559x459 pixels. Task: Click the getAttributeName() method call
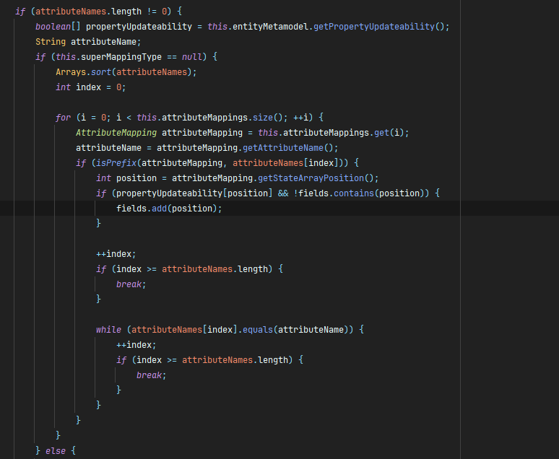click(x=288, y=148)
